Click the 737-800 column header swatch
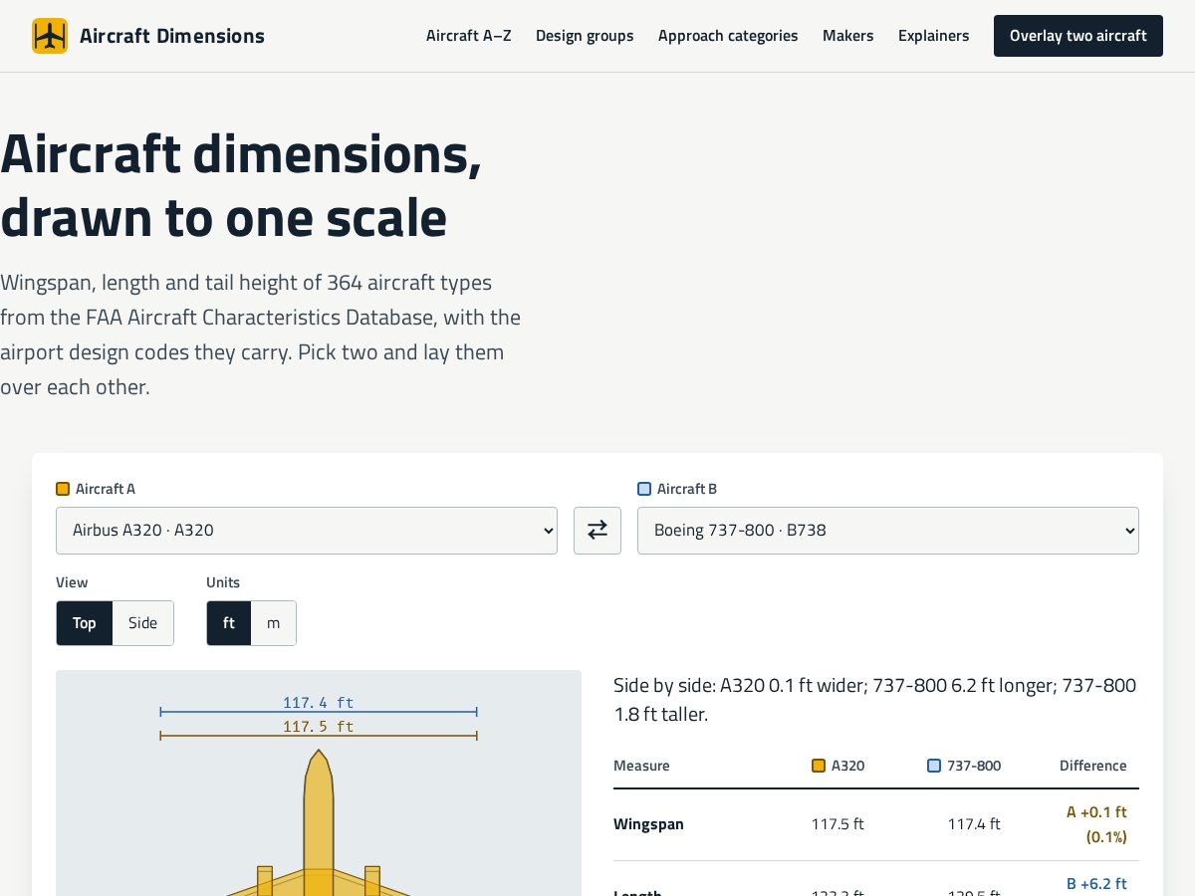Image resolution: width=1195 pixels, height=896 pixels. click(934, 766)
